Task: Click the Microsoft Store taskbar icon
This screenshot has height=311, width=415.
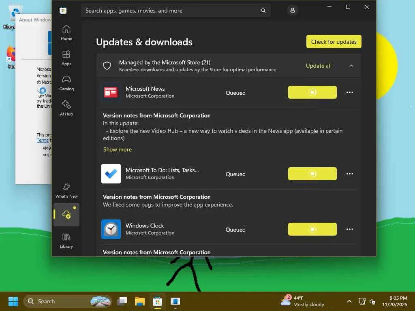Action: point(158,301)
